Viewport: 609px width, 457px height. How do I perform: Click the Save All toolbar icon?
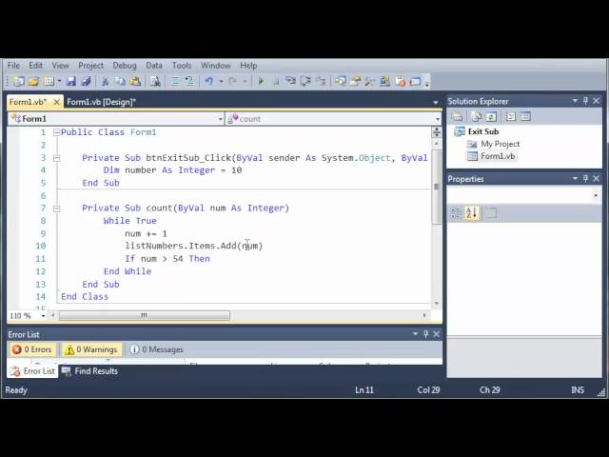(86, 82)
